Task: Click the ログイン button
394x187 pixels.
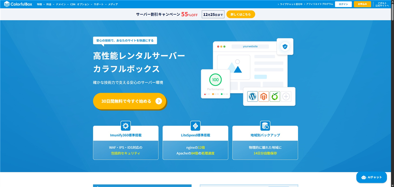Action: pyautogui.click(x=343, y=4)
